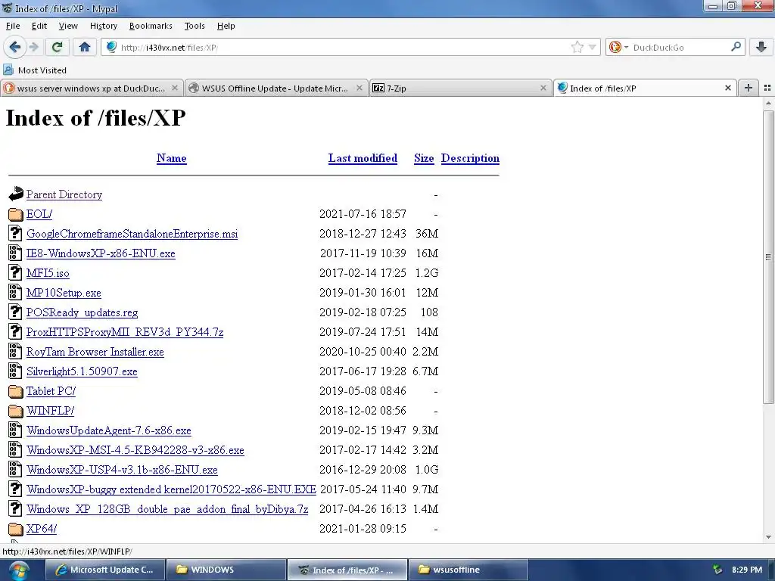Open the Tools menu
The image size is (775, 581).
point(195,26)
